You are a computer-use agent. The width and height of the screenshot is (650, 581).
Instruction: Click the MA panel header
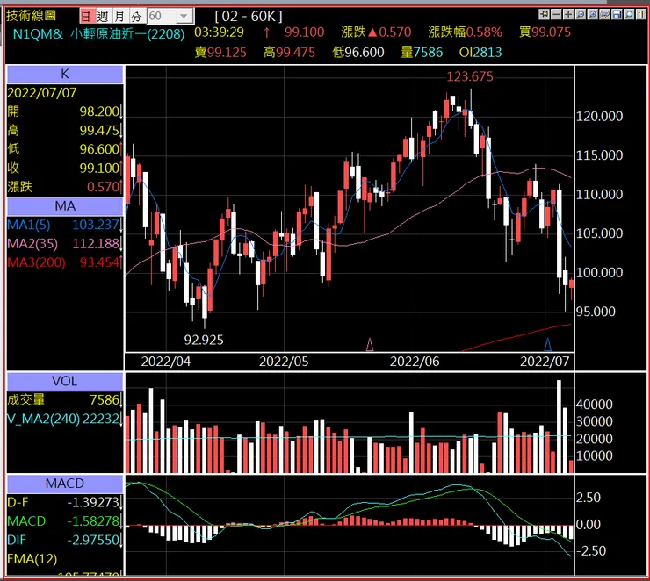pyautogui.click(x=65, y=206)
